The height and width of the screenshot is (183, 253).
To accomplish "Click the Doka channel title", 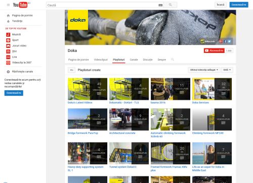I will coord(72,50).
